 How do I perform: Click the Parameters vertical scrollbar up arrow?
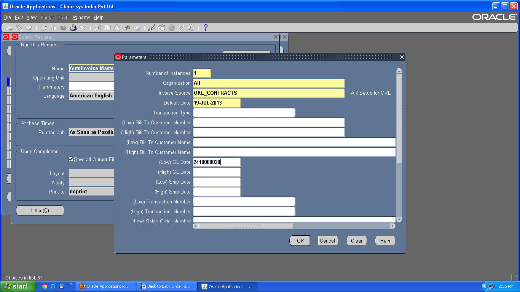pyautogui.click(x=399, y=71)
